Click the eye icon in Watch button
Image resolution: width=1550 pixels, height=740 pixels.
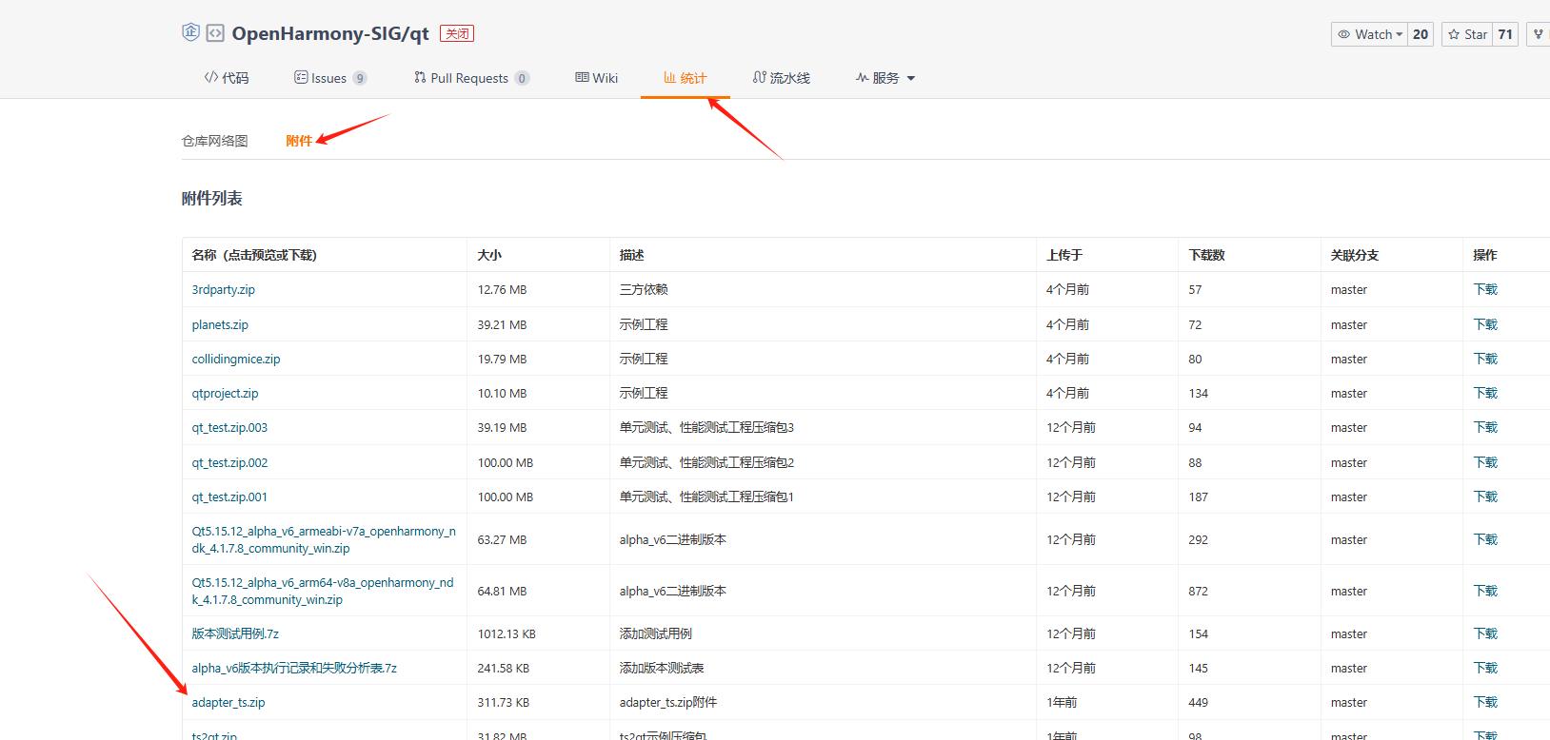tap(1344, 34)
